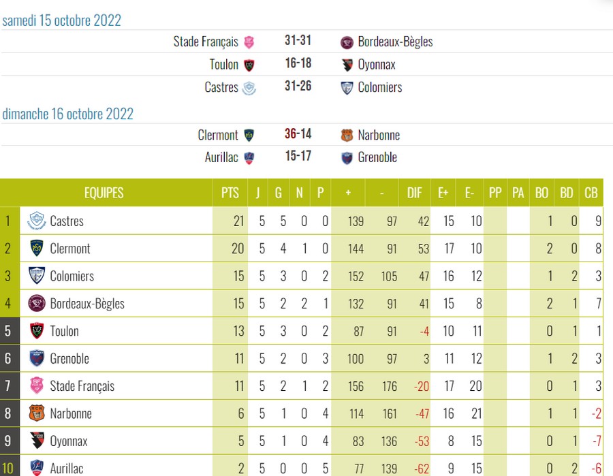Screen dimensions: 613x476
Task: Click the Toulon logo in the standings row
Action: 37,331
